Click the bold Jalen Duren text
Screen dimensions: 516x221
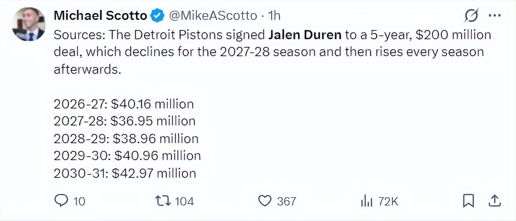pyautogui.click(x=305, y=35)
